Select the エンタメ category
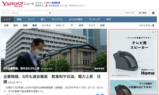 46,26
